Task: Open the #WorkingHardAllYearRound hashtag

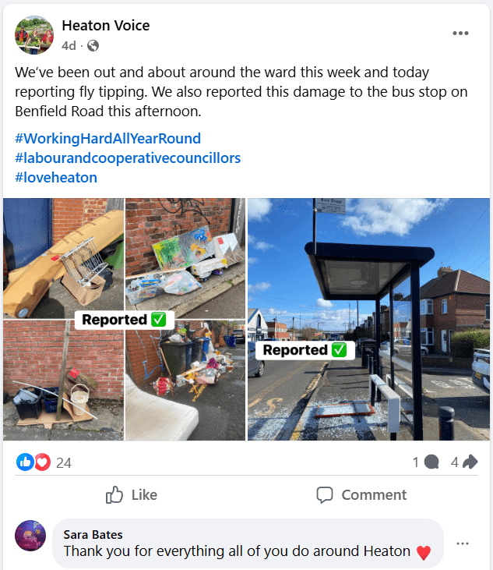Action: tap(107, 139)
